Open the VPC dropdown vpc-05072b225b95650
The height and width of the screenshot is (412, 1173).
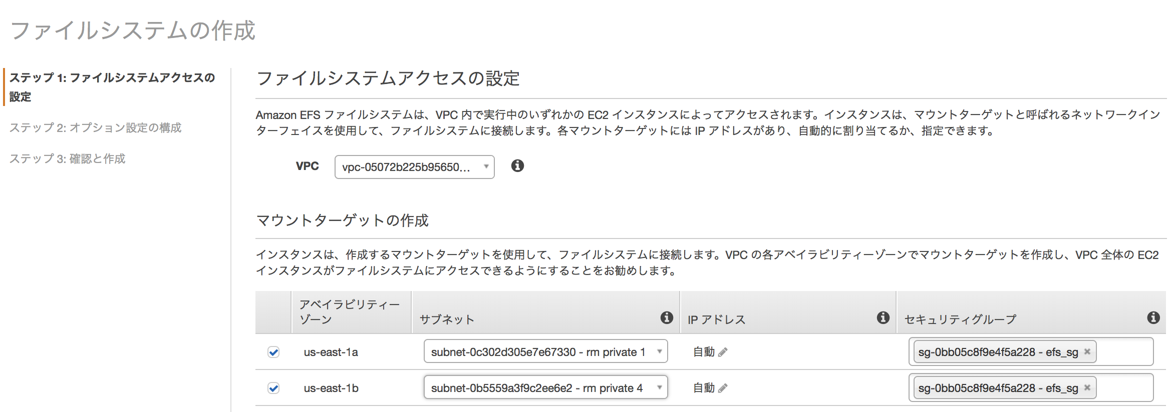[x=415, y=167]
